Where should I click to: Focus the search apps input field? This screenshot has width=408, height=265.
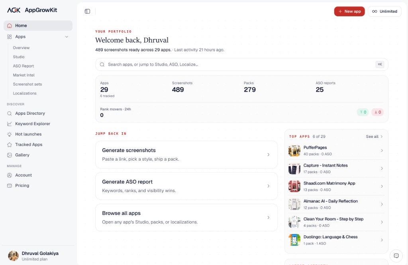(241, 64)
